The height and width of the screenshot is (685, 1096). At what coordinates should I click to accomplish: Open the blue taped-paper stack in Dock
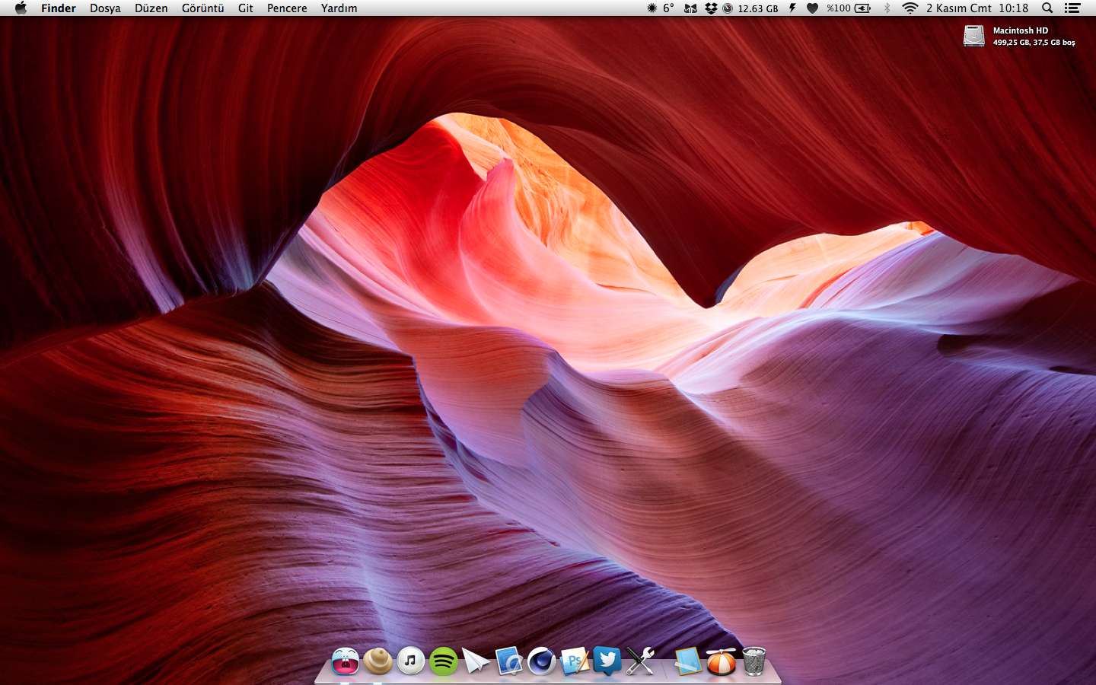coord(688,661)
